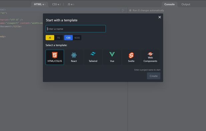Choose the React template icon

coord(74,55)
